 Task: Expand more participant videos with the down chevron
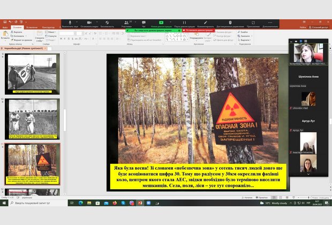point(308,174)
